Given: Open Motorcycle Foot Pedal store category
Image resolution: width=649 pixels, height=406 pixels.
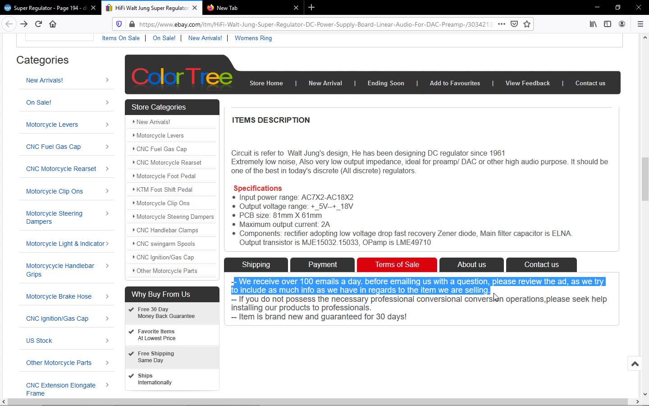Looking at the screenshot, I should (166, 176).
